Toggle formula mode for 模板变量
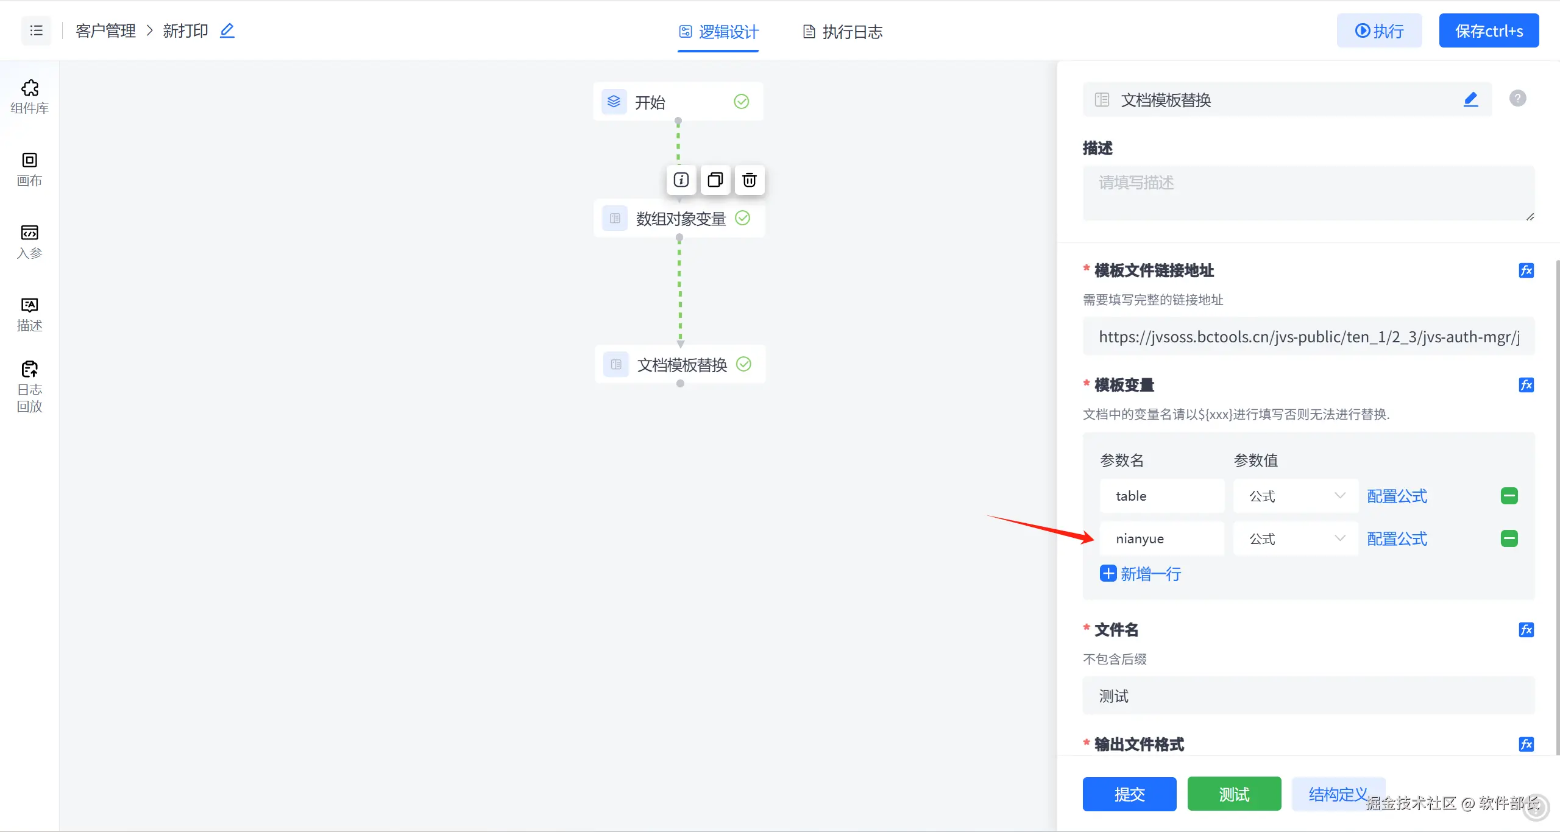 tap(1526, 385)
